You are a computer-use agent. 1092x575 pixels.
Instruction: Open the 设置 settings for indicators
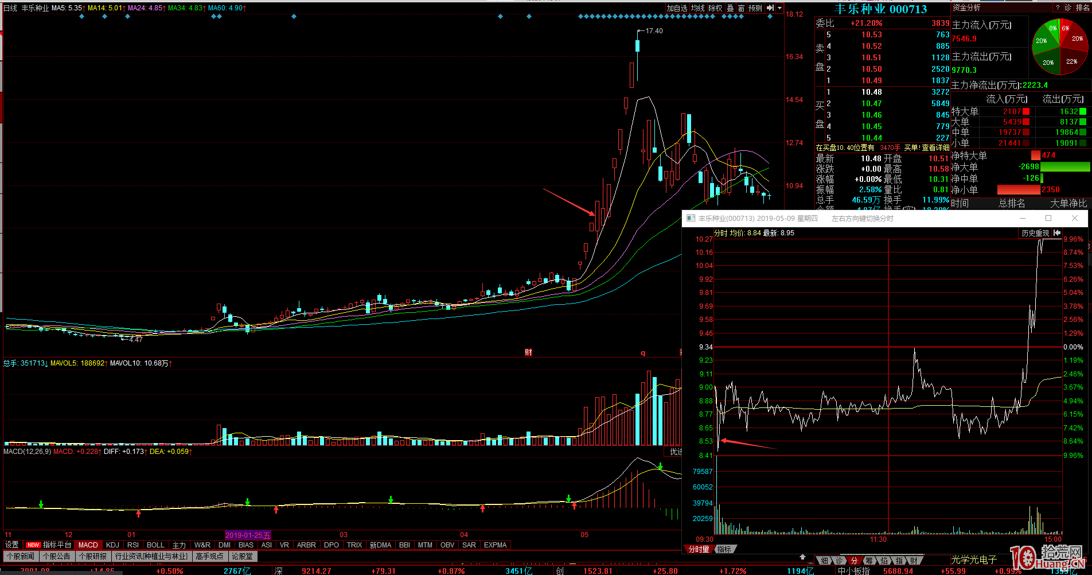[12, 545]
